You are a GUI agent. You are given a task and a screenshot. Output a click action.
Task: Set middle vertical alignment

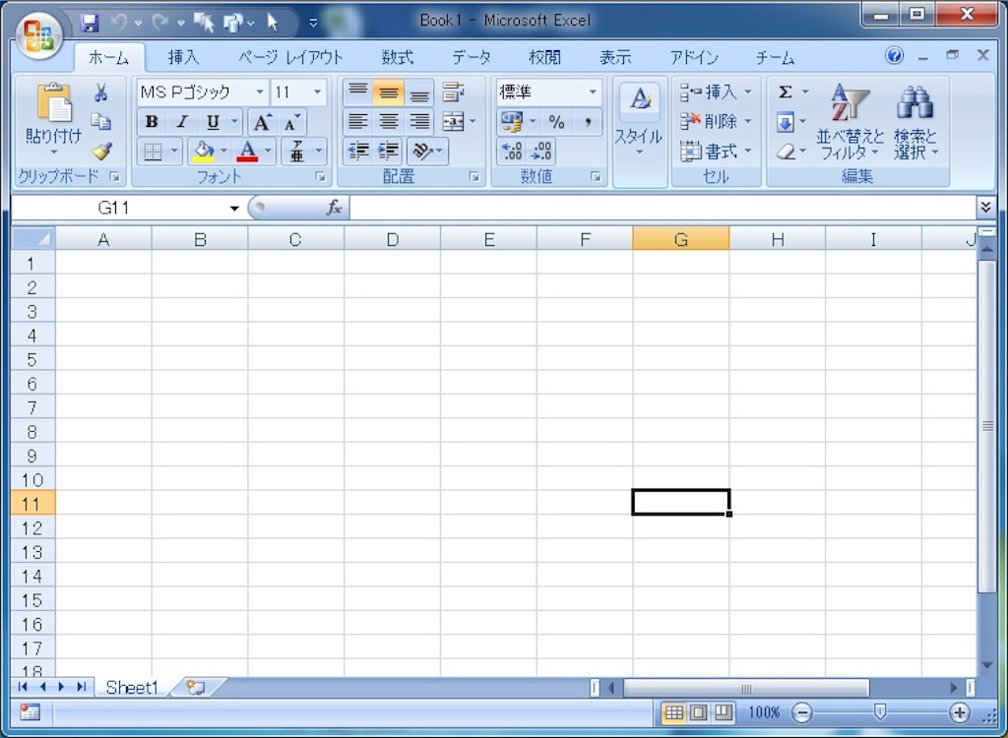click(388, 92)
